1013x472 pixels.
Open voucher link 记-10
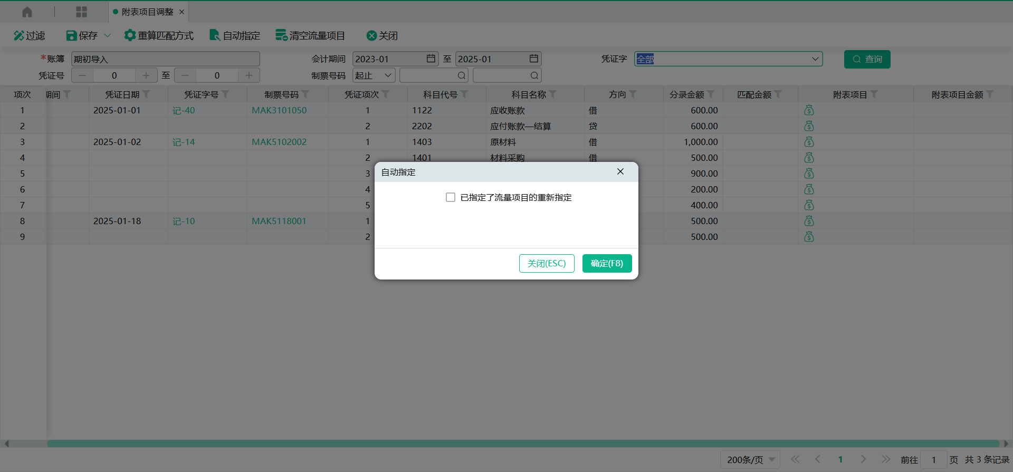[184, 221]
